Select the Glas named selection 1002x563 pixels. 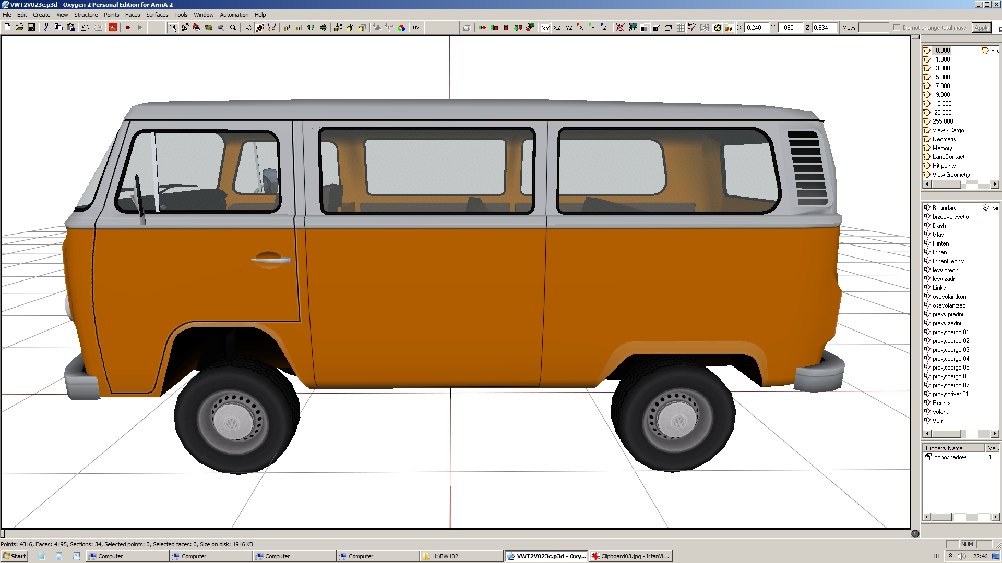point(938,235)
